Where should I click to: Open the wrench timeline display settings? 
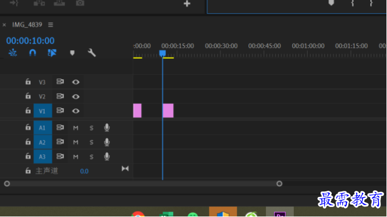point(92,53)
